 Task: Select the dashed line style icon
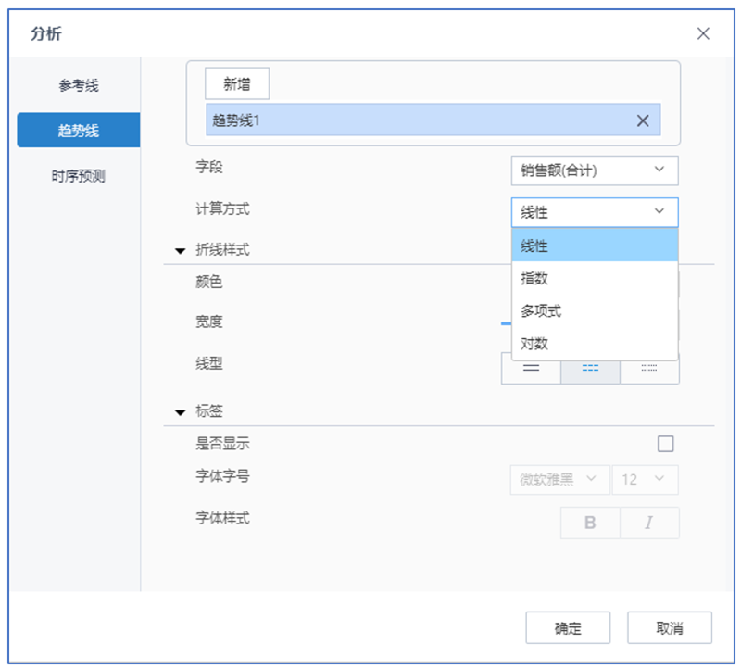click(x=590, y=369)
